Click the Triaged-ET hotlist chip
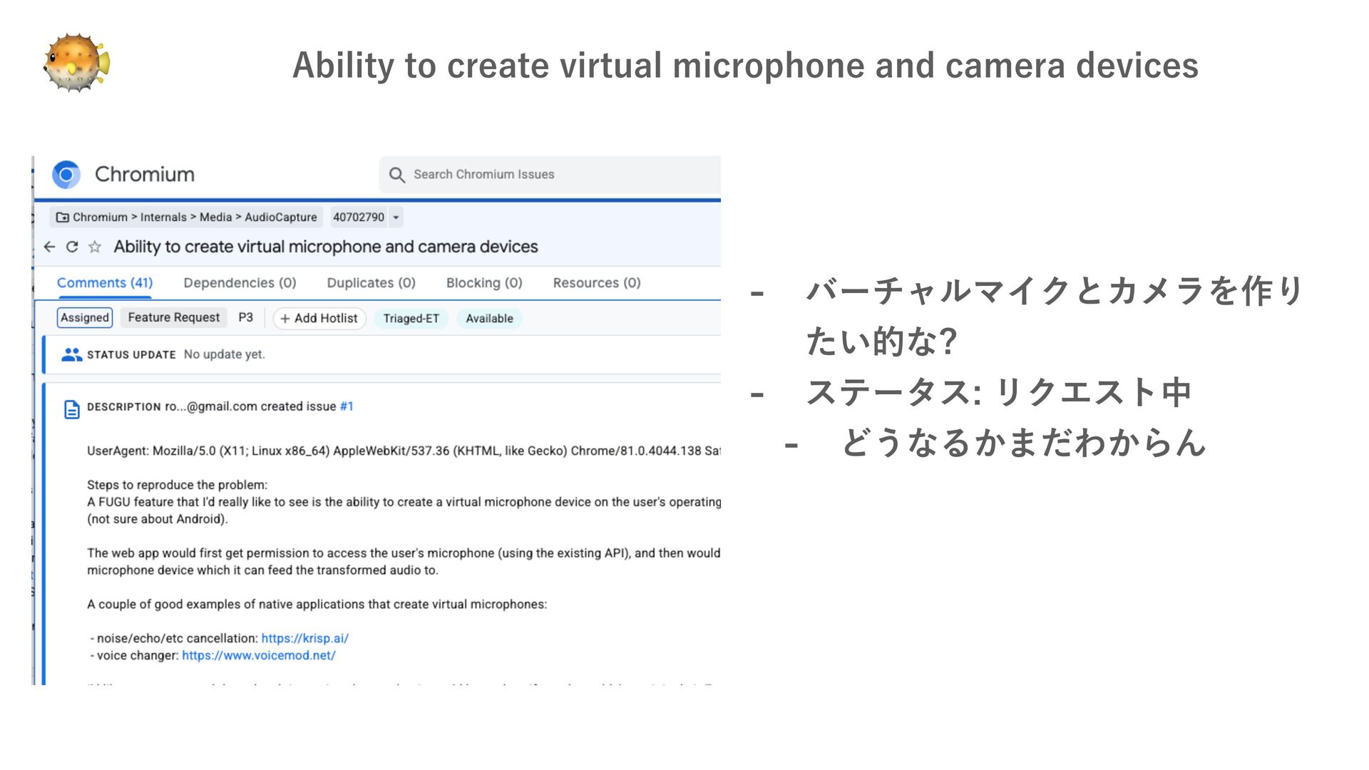The height and width of the screenshot is (770, 1369). pos(411,319)
